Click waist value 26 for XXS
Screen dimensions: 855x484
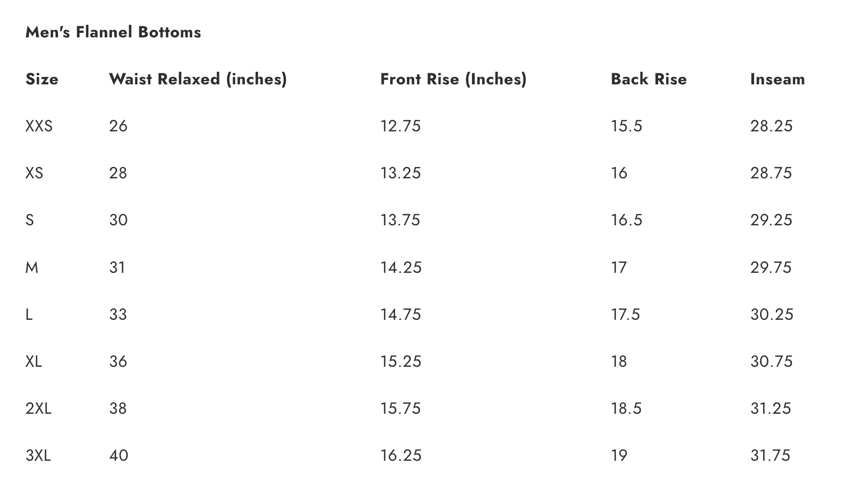(118, 126)
